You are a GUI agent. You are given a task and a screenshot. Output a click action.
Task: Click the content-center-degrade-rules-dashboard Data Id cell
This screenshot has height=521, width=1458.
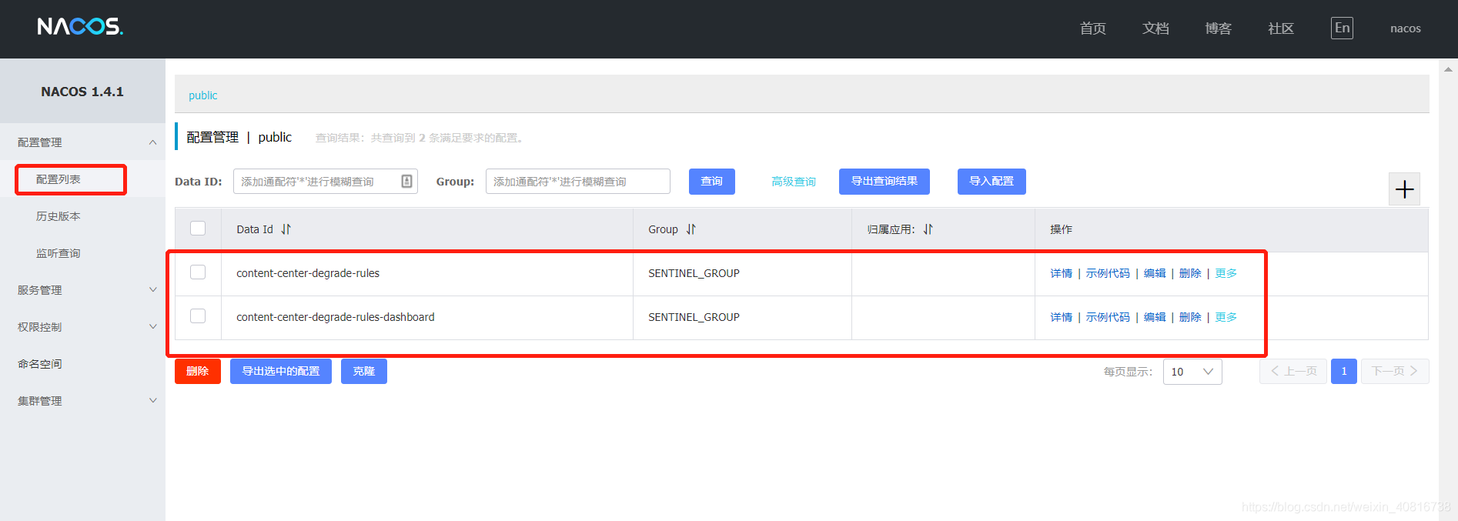[x=336, y=317]
